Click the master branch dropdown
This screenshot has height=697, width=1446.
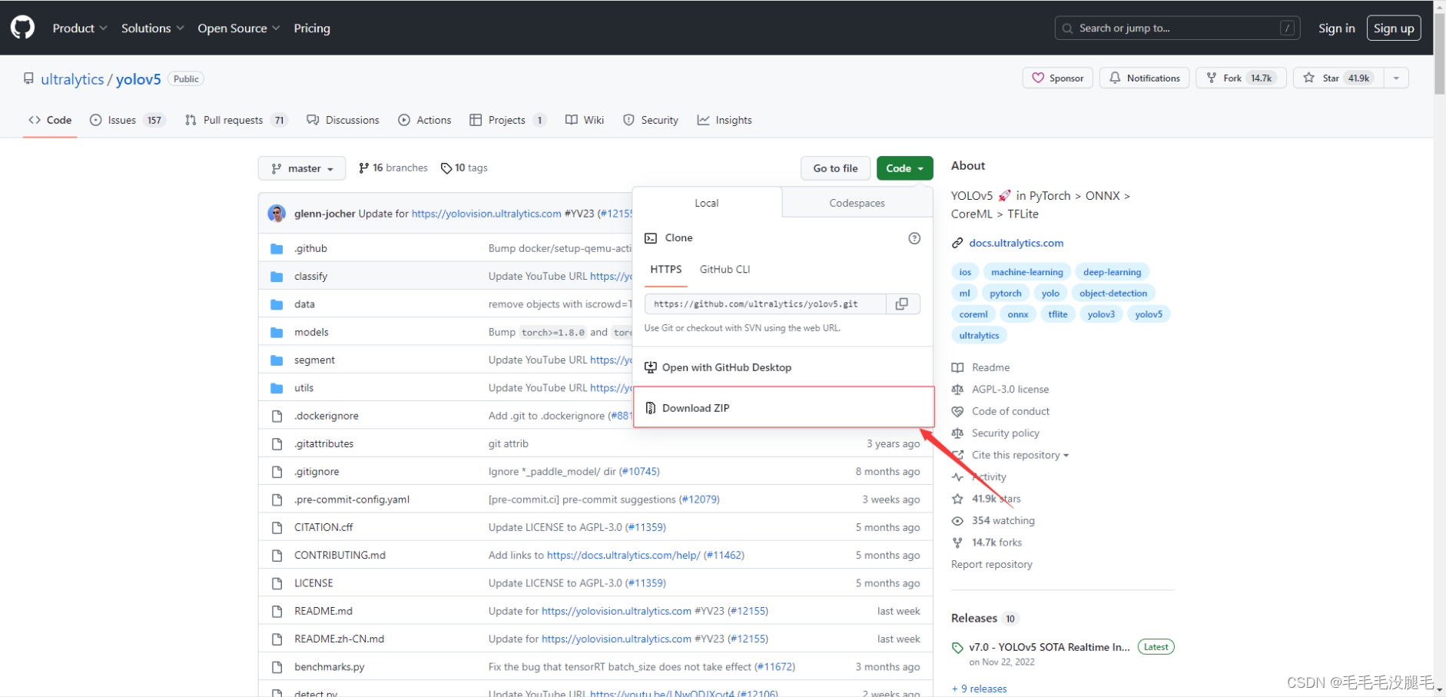302,168
